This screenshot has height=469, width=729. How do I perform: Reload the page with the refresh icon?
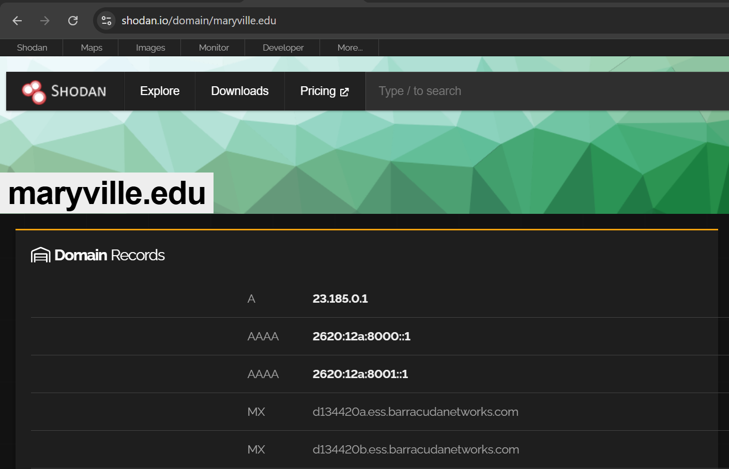click(73, 21)
